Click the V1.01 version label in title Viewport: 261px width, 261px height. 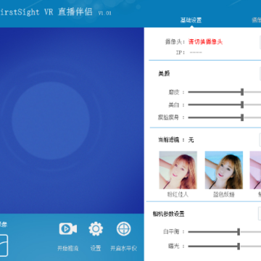coord(105,13)
